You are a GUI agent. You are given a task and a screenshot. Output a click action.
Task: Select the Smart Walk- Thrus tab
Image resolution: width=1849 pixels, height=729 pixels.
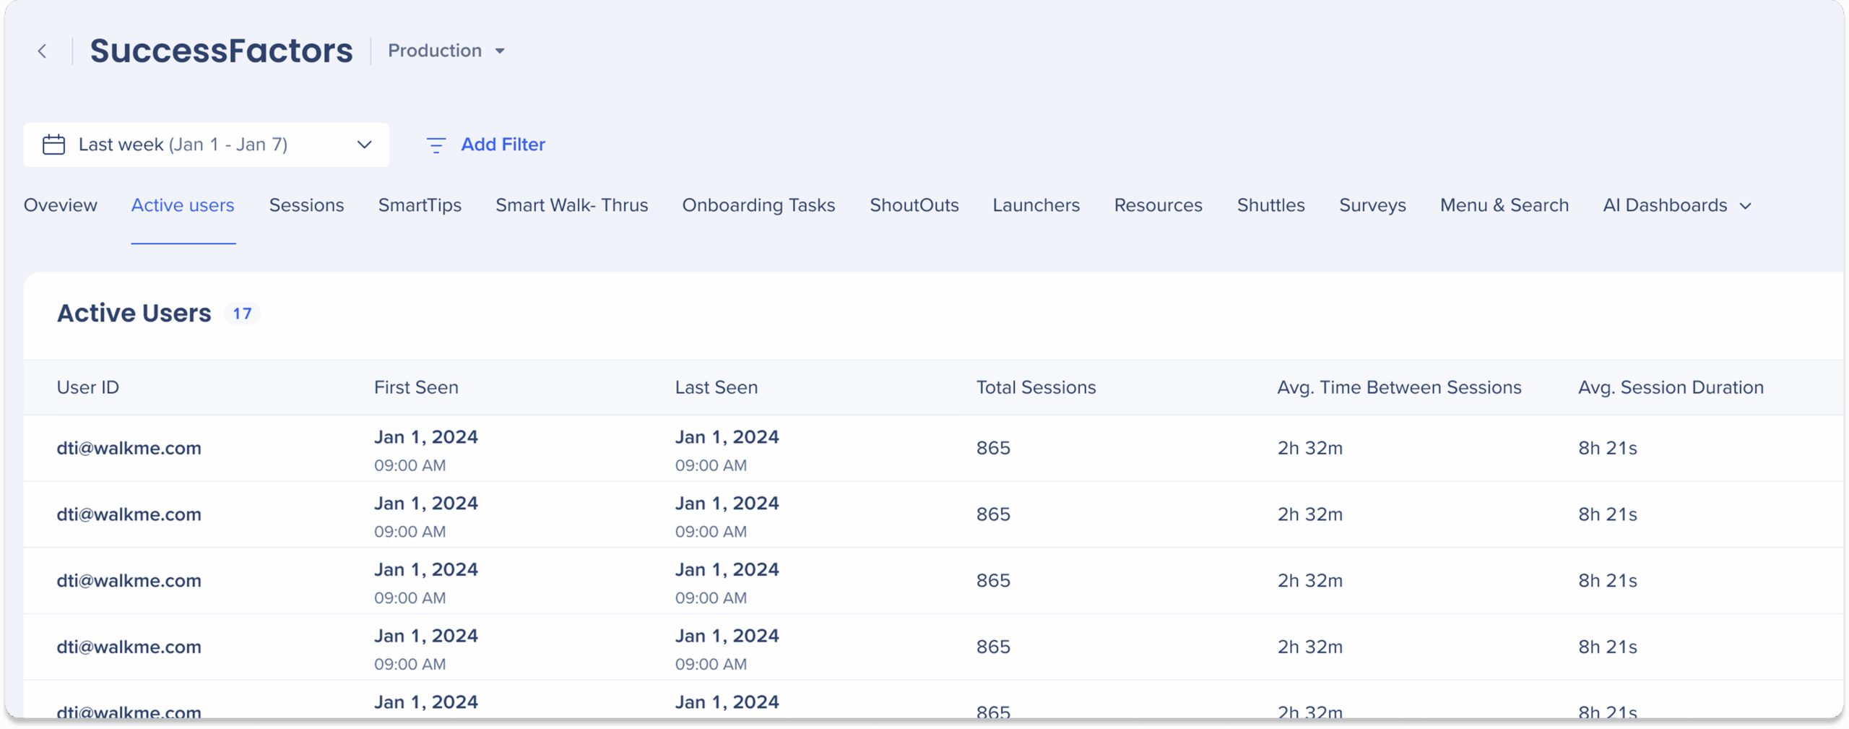[571, 206]
